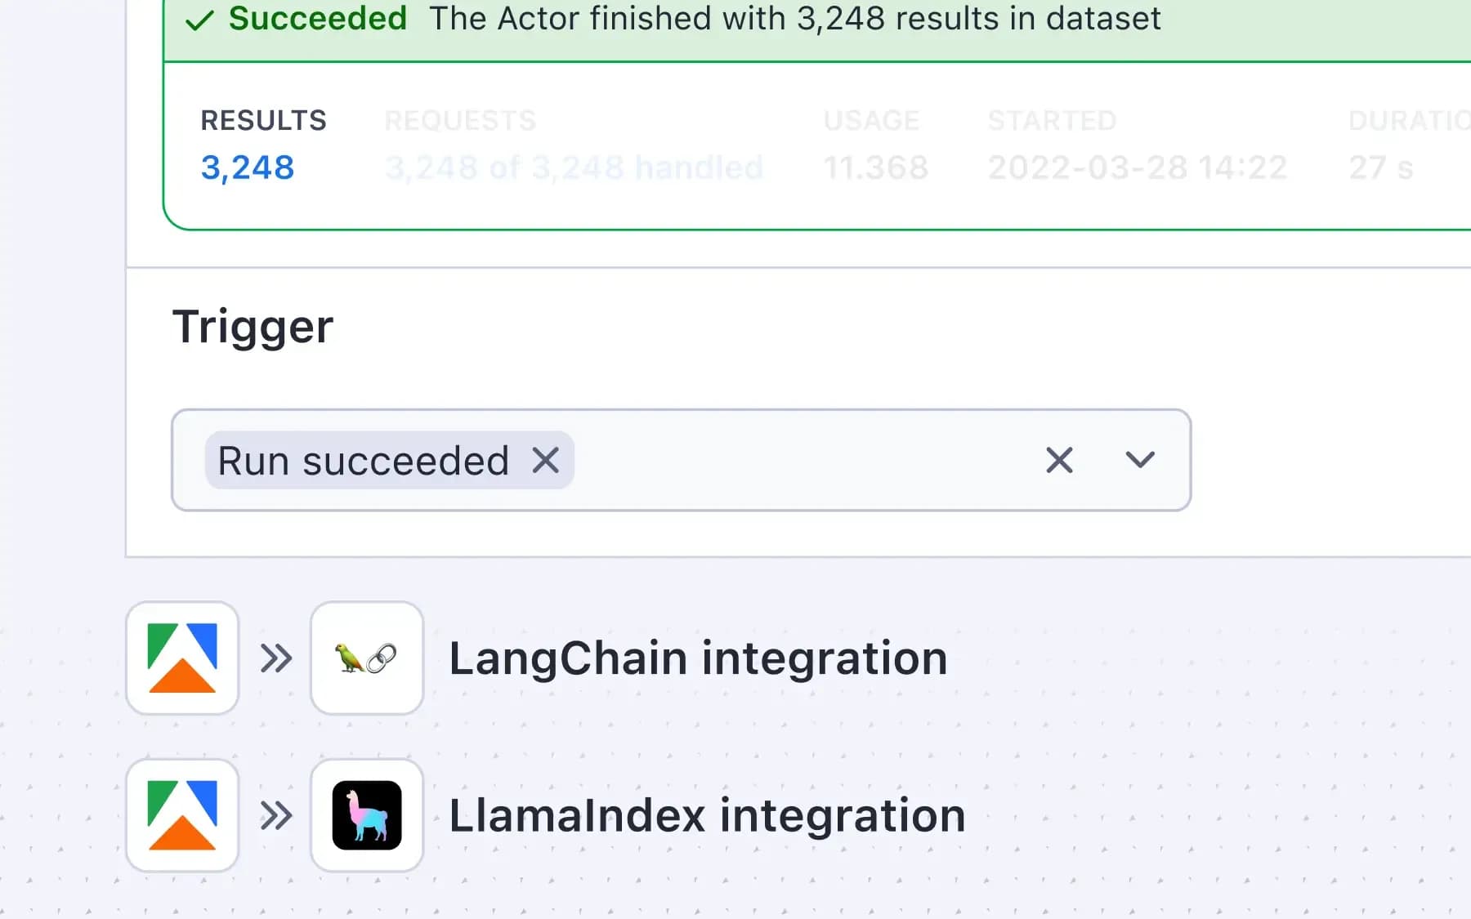The height and width of the screenshot is (919, 1471).
Task: Click the double chevron in LangChain row
Action: (x=276, y=658)
